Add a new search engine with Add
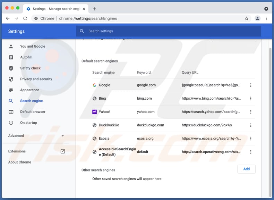 pos(246,169)
